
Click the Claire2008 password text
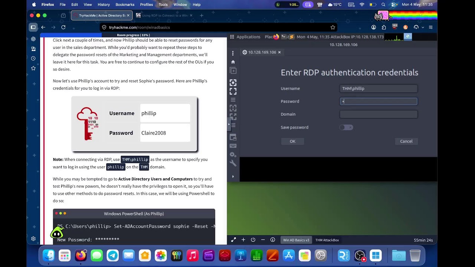[154, 133]
